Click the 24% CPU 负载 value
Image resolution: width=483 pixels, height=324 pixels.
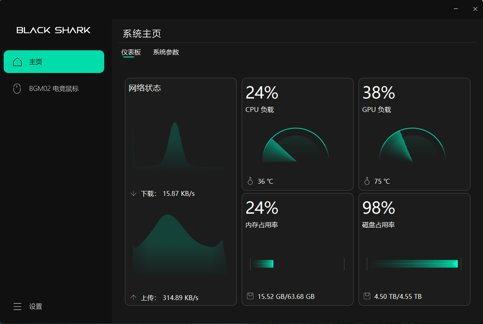pos(262,92)
